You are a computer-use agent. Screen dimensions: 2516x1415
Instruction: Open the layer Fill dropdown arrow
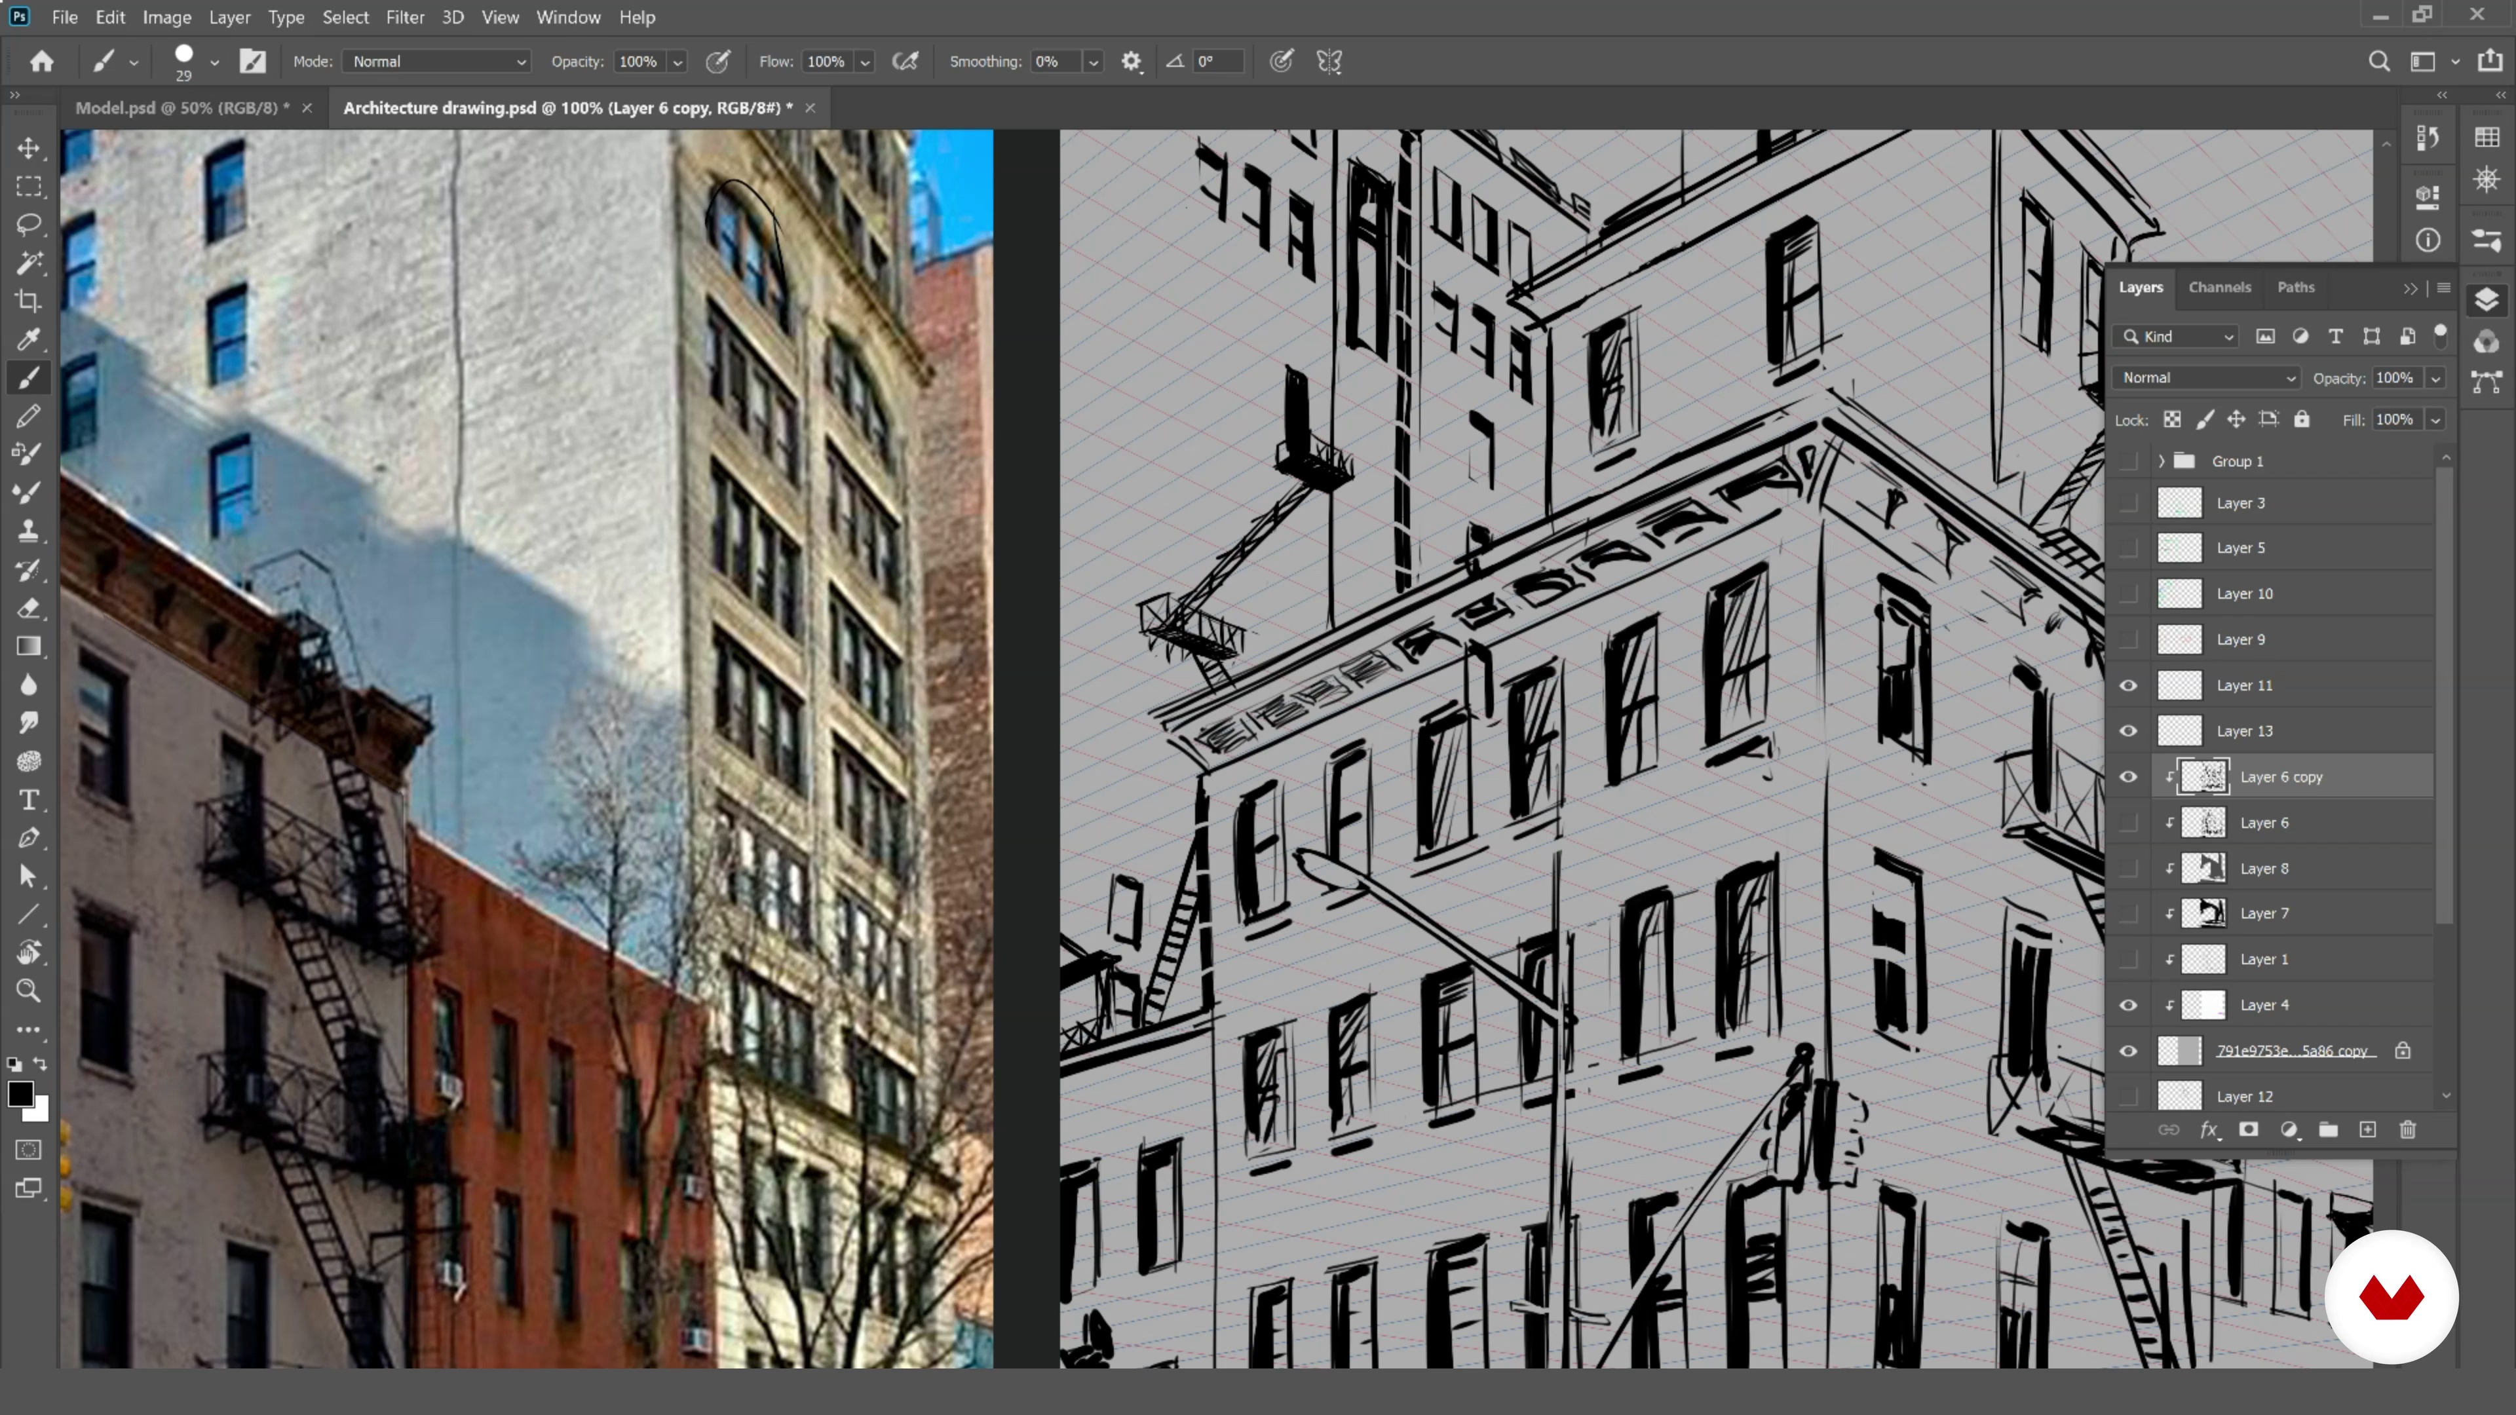click(2436, 420)
